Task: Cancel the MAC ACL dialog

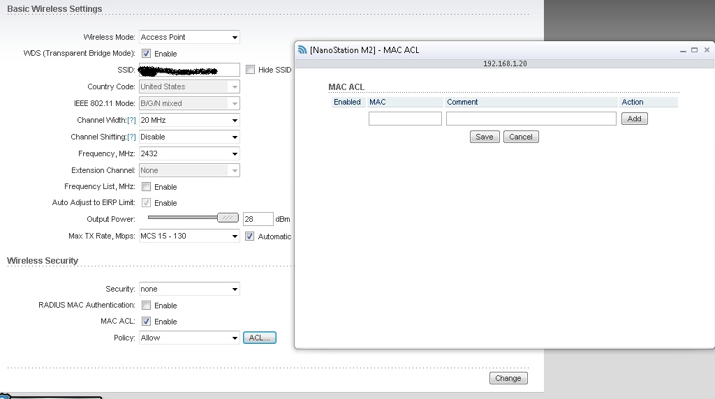Action: point(521,137)
